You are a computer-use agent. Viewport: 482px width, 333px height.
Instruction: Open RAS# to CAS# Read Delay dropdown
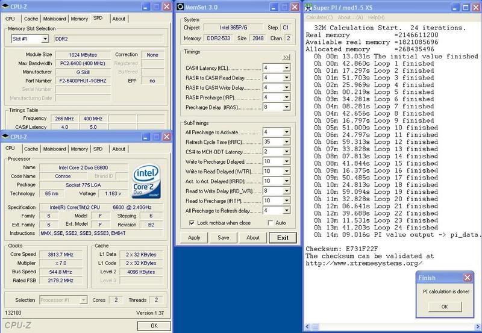coord(286,78)
